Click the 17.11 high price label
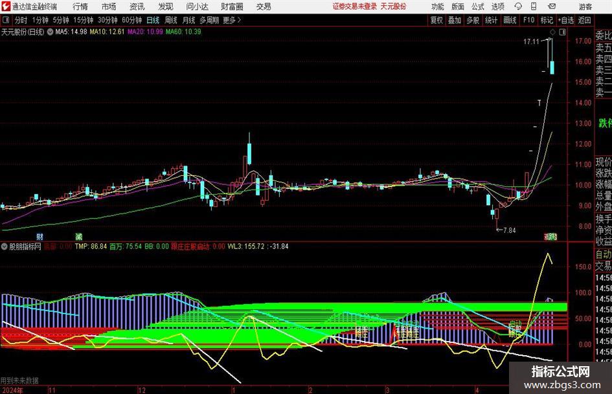612x394 pixels. pyautogui.click(x=531, y=42)
